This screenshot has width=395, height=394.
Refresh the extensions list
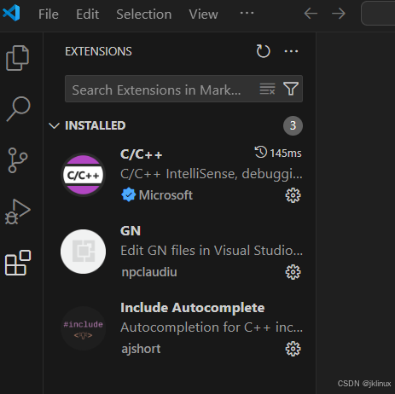point(263,51)
